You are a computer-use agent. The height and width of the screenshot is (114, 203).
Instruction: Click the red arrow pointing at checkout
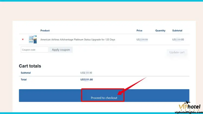pos(132,86)
